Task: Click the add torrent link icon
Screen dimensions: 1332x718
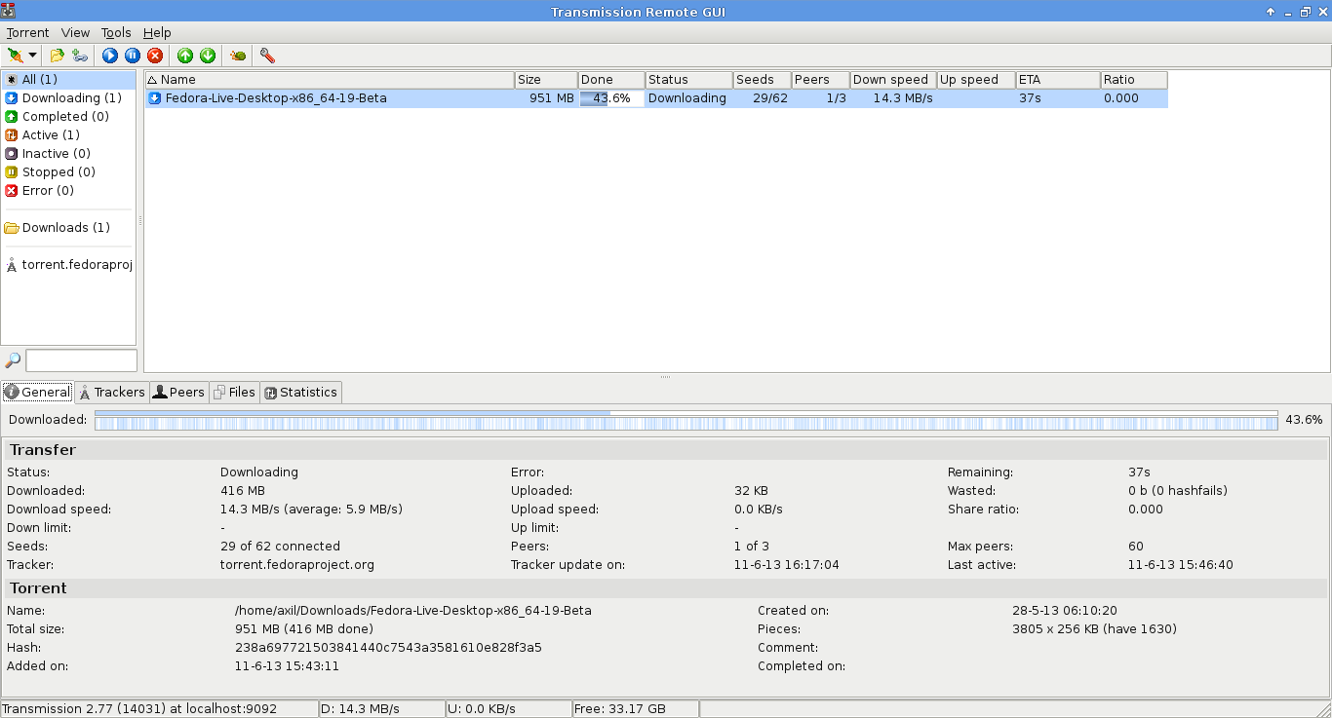Action: 80,56
